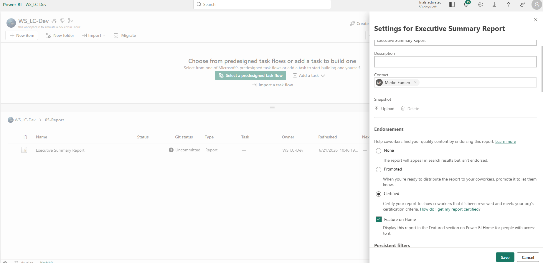Select the Promoted endorsement option
The image size is (543, 263).
[379, 170]
